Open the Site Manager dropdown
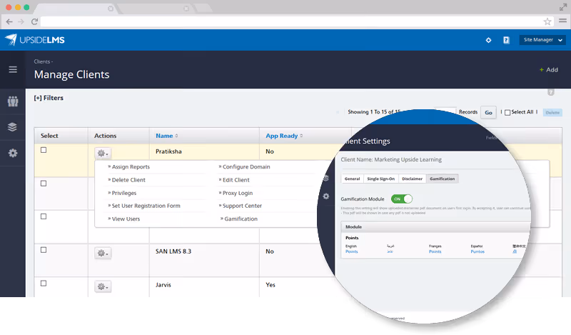Viewport: 571px width, 335px height. 542,40
